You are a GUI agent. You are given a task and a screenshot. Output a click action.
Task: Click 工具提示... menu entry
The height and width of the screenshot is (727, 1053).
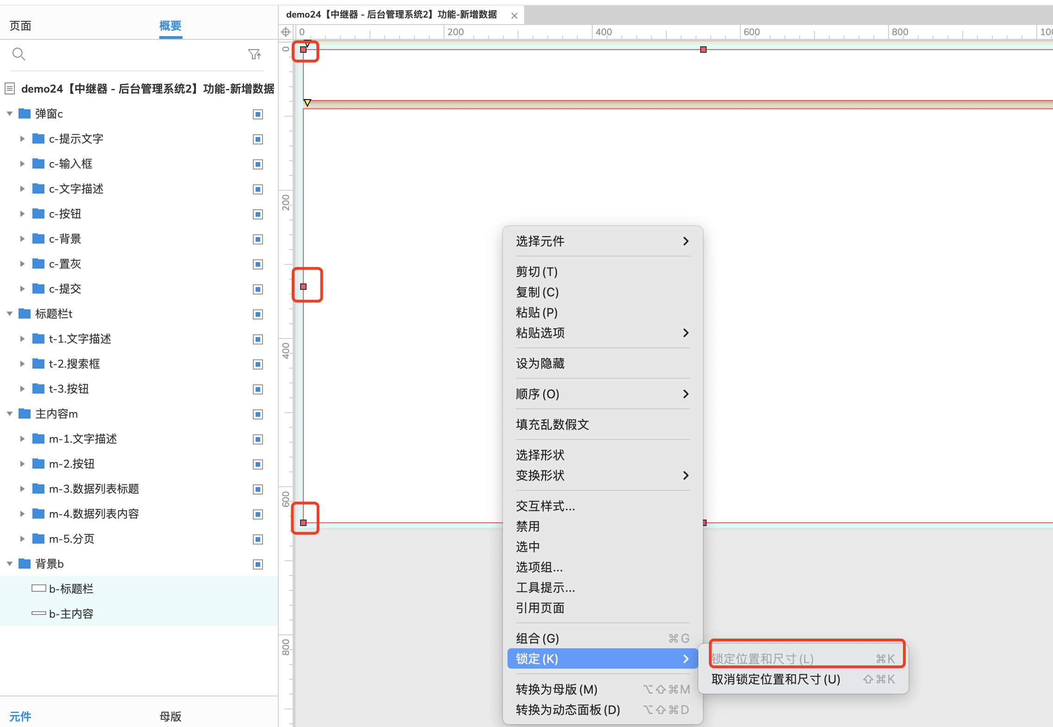pyautogui.click(x=602, y=588)
